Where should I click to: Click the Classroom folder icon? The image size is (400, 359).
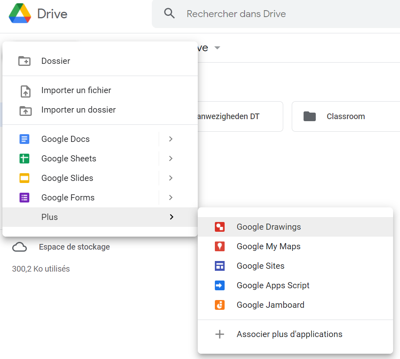[x=310, y=116]
